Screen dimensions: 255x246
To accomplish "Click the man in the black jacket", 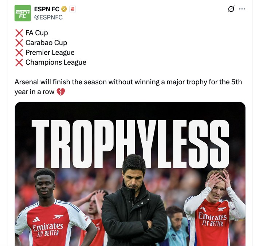I will (x=134, y=204).
